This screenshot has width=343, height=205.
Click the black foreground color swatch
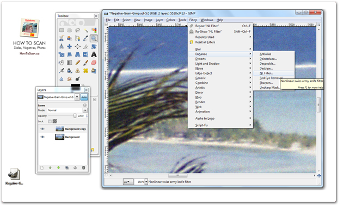75,87
